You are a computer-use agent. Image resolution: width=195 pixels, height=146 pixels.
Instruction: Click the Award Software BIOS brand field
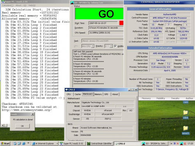point(106,128)
